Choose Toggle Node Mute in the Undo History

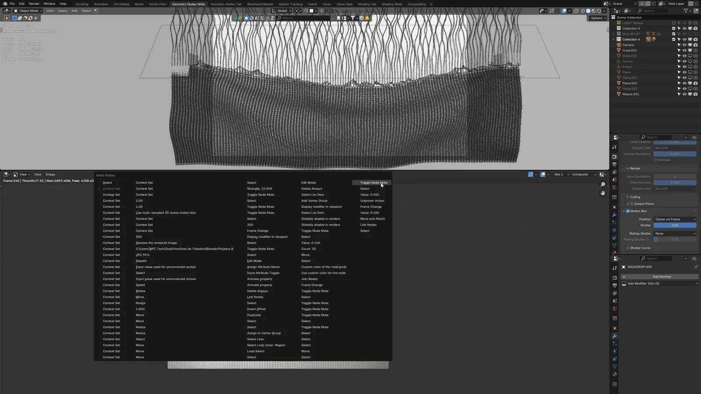tap(373, 183)
